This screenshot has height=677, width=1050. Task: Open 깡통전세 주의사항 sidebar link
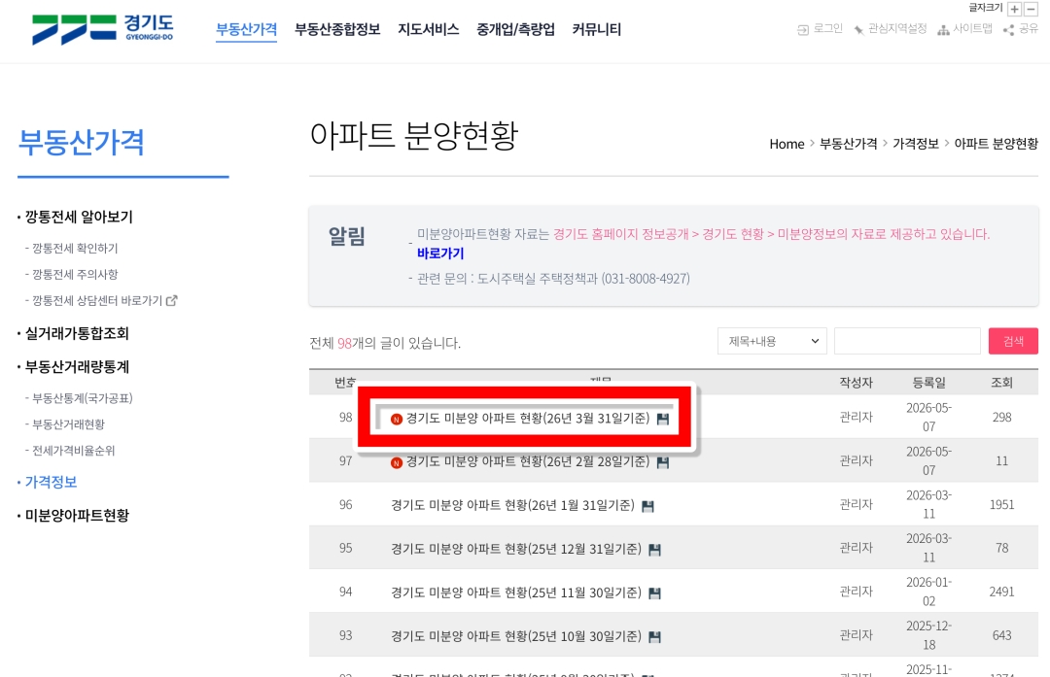pyautogui.click(x=75, y=274)
